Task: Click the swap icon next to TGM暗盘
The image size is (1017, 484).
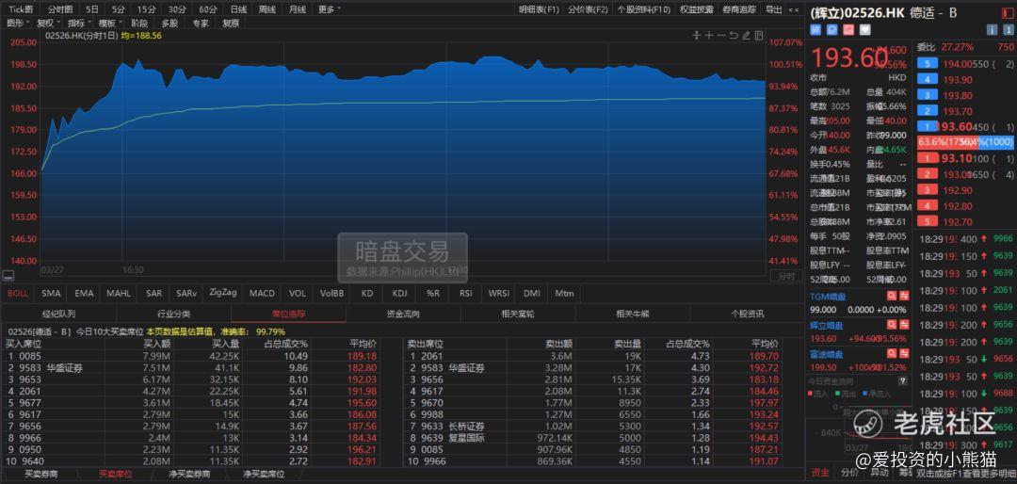Action: coord(904,296)
